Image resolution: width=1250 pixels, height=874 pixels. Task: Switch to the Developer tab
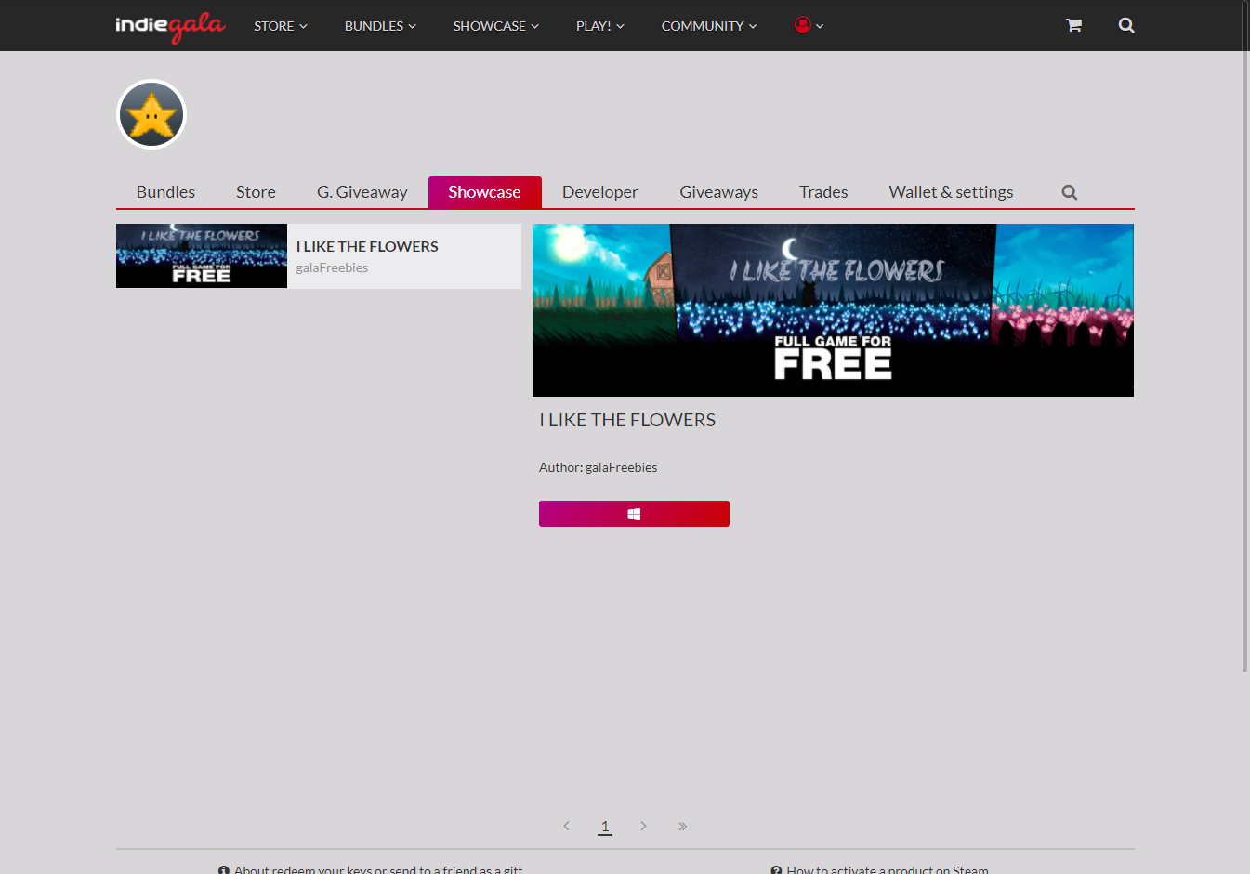click(600, 192)
